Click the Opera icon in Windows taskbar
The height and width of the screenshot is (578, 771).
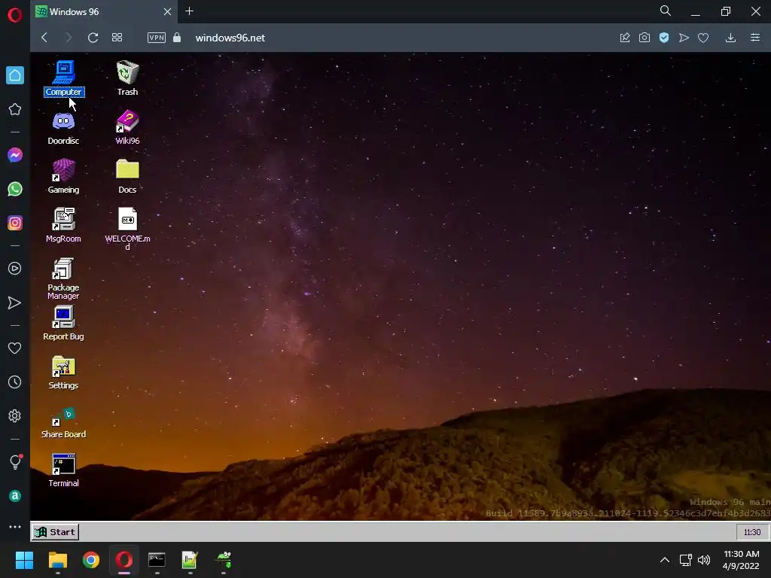124,560
